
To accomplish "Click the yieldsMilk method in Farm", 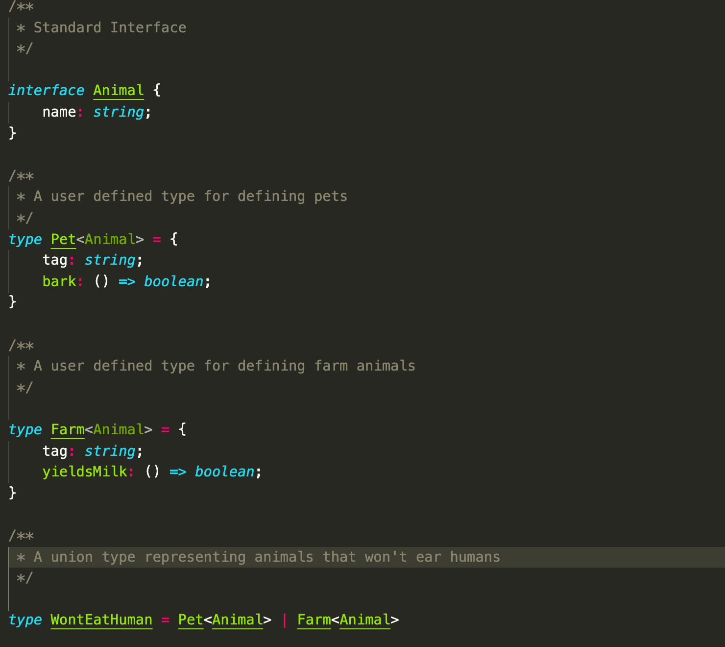I will 86,472.
